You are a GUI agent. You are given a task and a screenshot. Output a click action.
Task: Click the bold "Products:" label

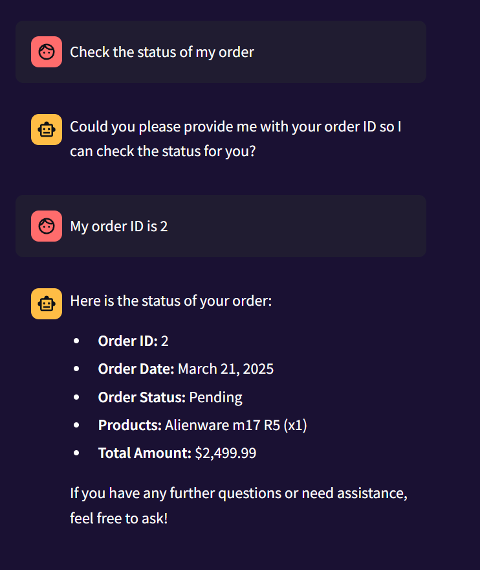click(129, 425)
